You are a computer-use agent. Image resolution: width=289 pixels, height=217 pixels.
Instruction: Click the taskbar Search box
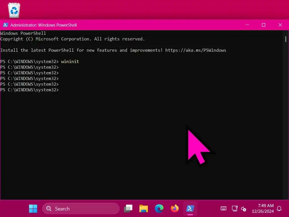click(x=81, y=209)
